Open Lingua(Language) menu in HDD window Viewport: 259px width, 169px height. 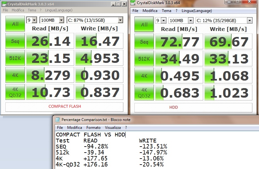pos(196,11)
